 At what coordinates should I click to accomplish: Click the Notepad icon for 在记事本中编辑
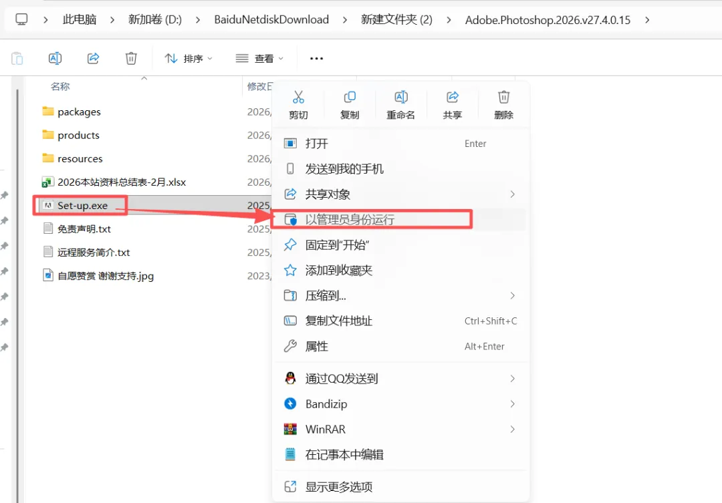290,454
